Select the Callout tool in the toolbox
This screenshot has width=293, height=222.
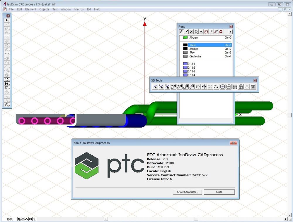tap(7, 58)
